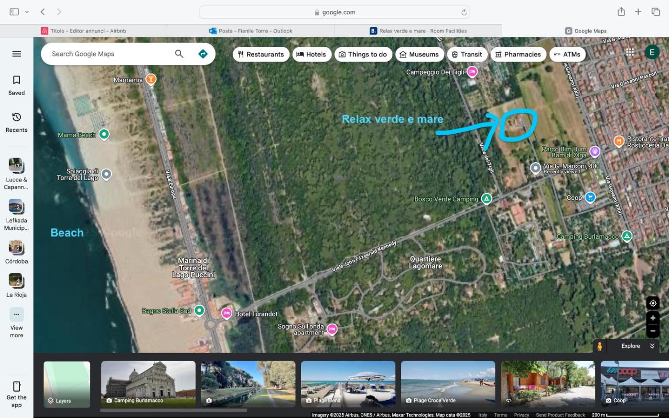Collapse the Explore photo strip
The image size is (669, 418).
652,346
